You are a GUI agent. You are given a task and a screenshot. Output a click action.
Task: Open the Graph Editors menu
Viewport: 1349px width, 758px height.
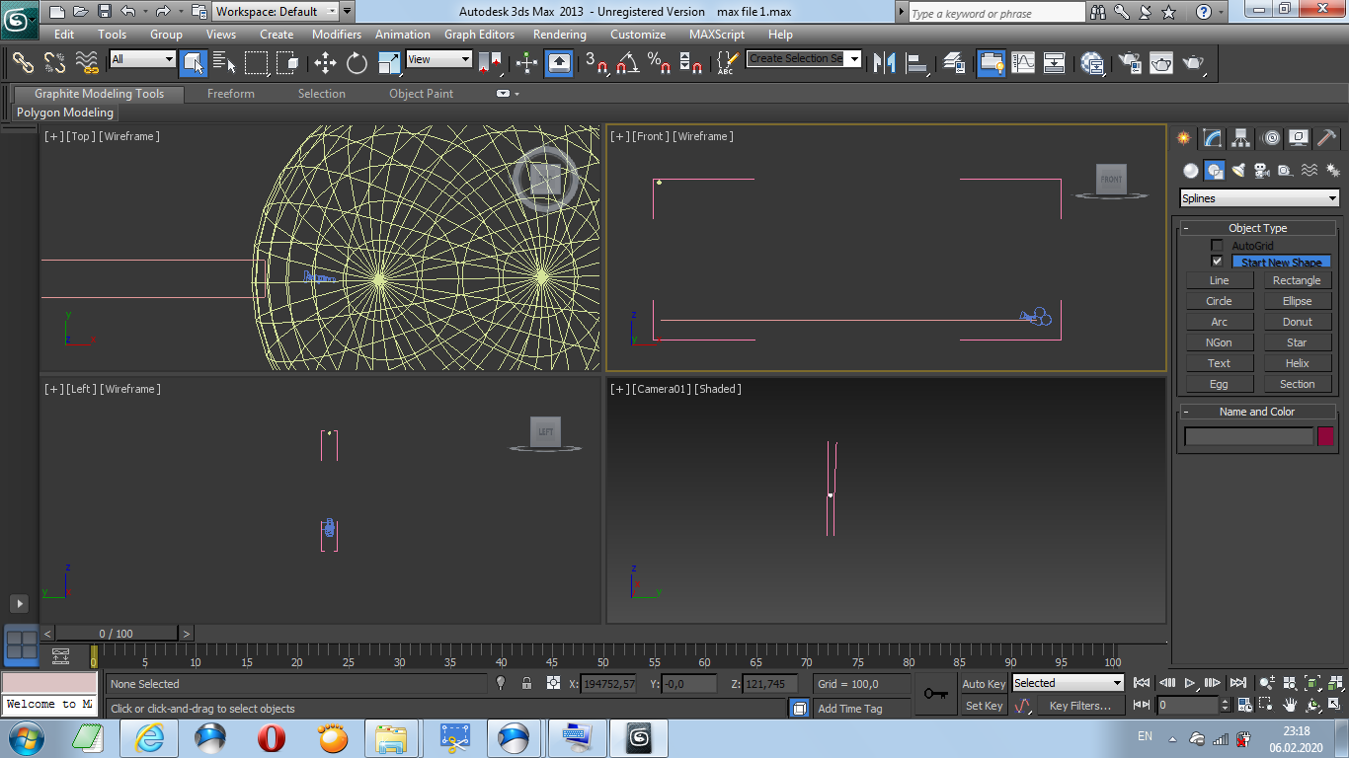coord(480,35)
